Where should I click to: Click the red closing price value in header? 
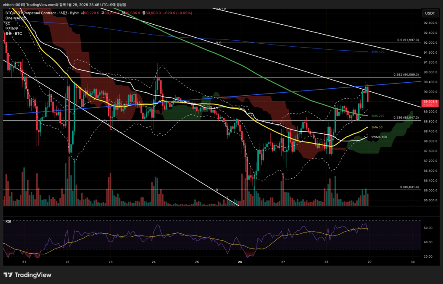pyautogui.click(x=154, y=13)
